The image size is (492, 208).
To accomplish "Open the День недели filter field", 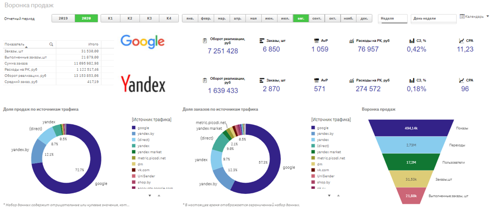I will click(433, 18).
